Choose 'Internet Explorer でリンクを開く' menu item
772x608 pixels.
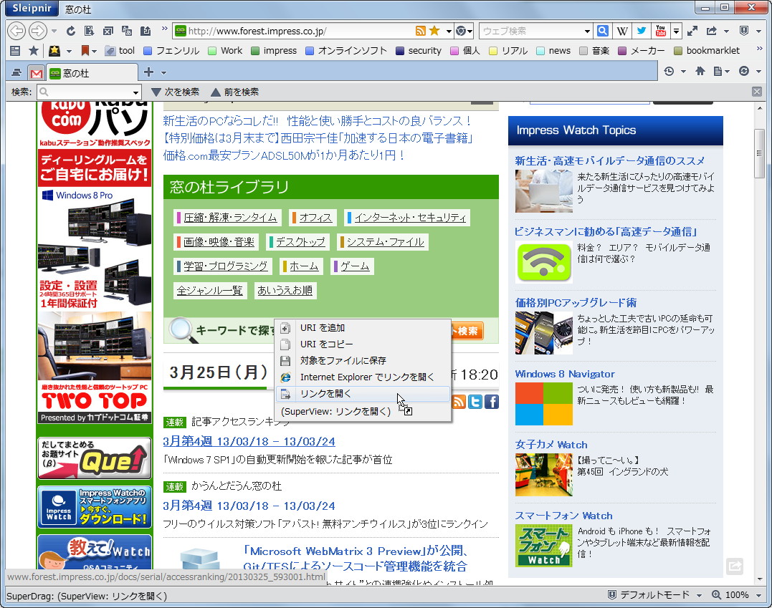point(363,377)
